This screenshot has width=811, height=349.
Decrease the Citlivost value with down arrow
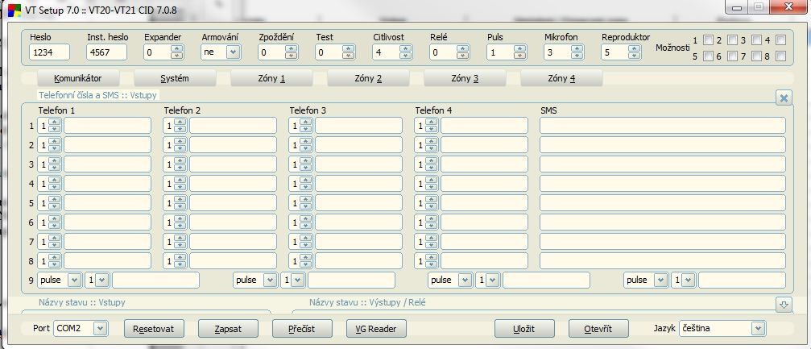[x=406, y=56]
